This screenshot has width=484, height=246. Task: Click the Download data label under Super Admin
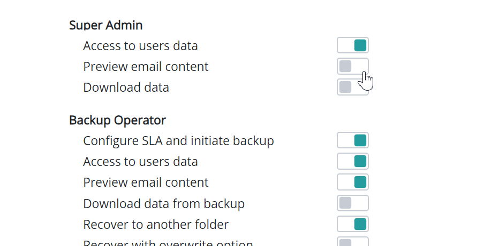126,88
